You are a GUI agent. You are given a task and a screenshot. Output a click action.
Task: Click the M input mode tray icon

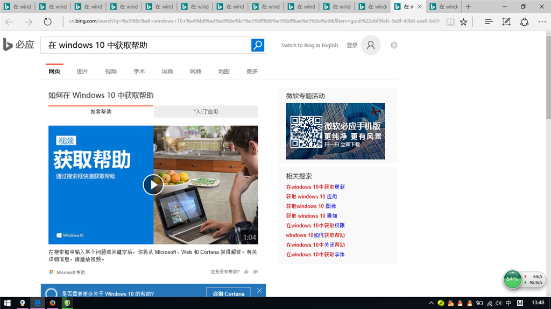pos(520,303)
